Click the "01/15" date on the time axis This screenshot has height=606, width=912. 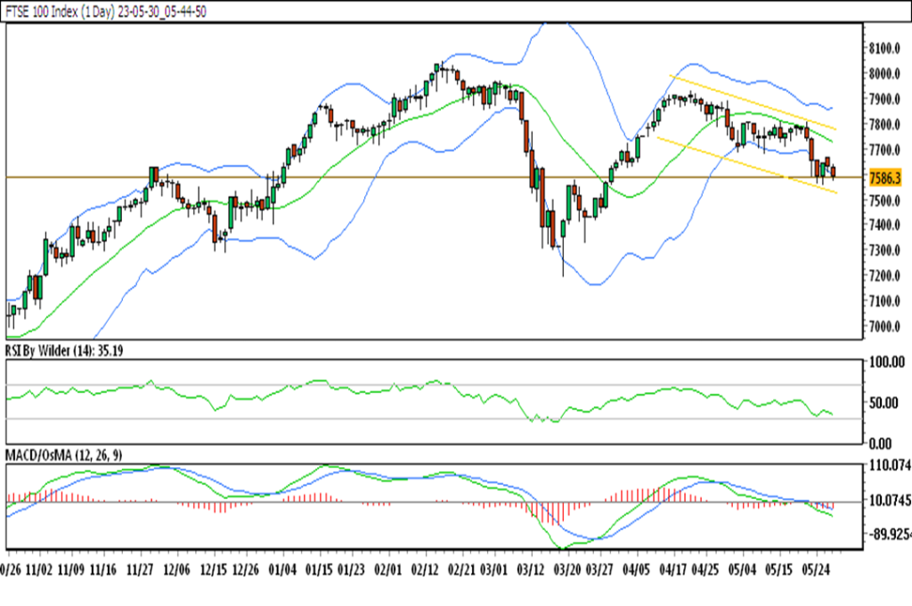point(319,569)
